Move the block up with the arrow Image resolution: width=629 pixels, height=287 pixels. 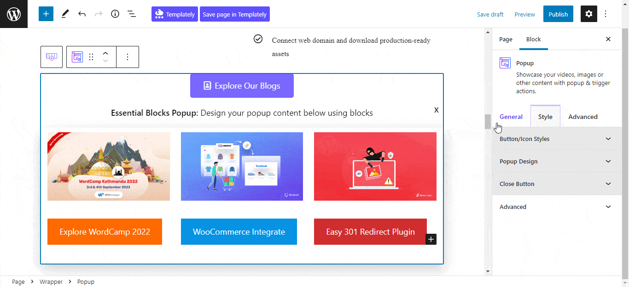coord(105,53)
